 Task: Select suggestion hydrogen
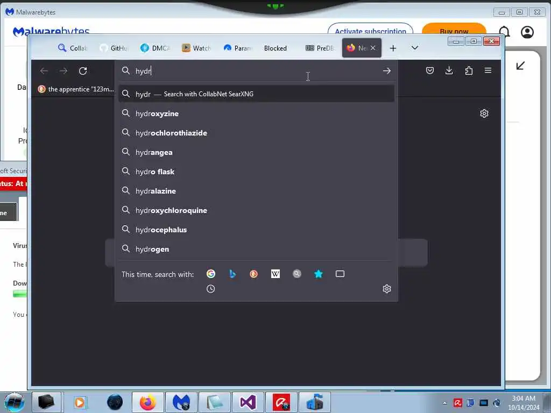pos(256,248)
